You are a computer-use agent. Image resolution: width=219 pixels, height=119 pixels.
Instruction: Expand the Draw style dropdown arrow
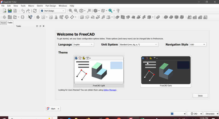coord(99,11)
